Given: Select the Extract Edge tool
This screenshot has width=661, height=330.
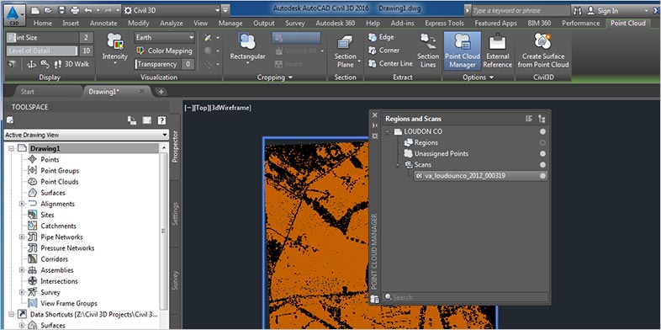Looking at the screenshot, I should (381, 38).
